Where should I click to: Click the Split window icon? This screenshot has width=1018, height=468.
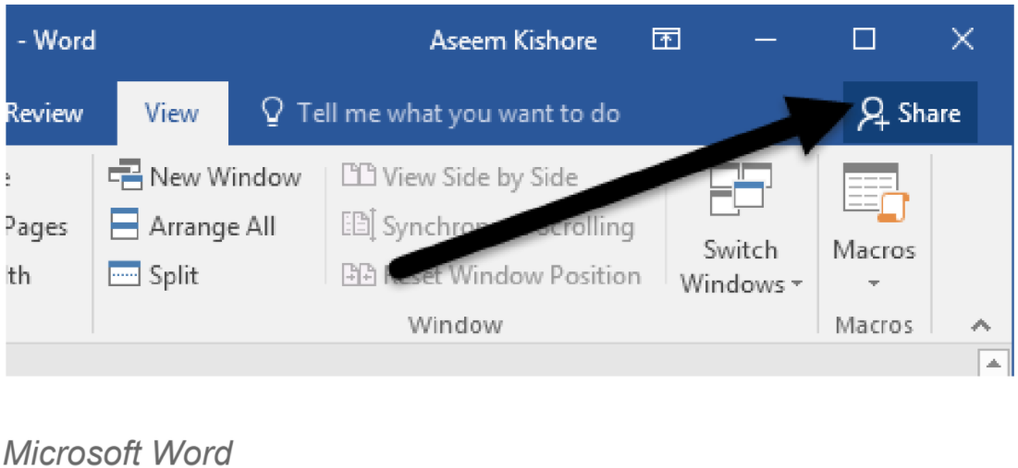coord(126,275)
